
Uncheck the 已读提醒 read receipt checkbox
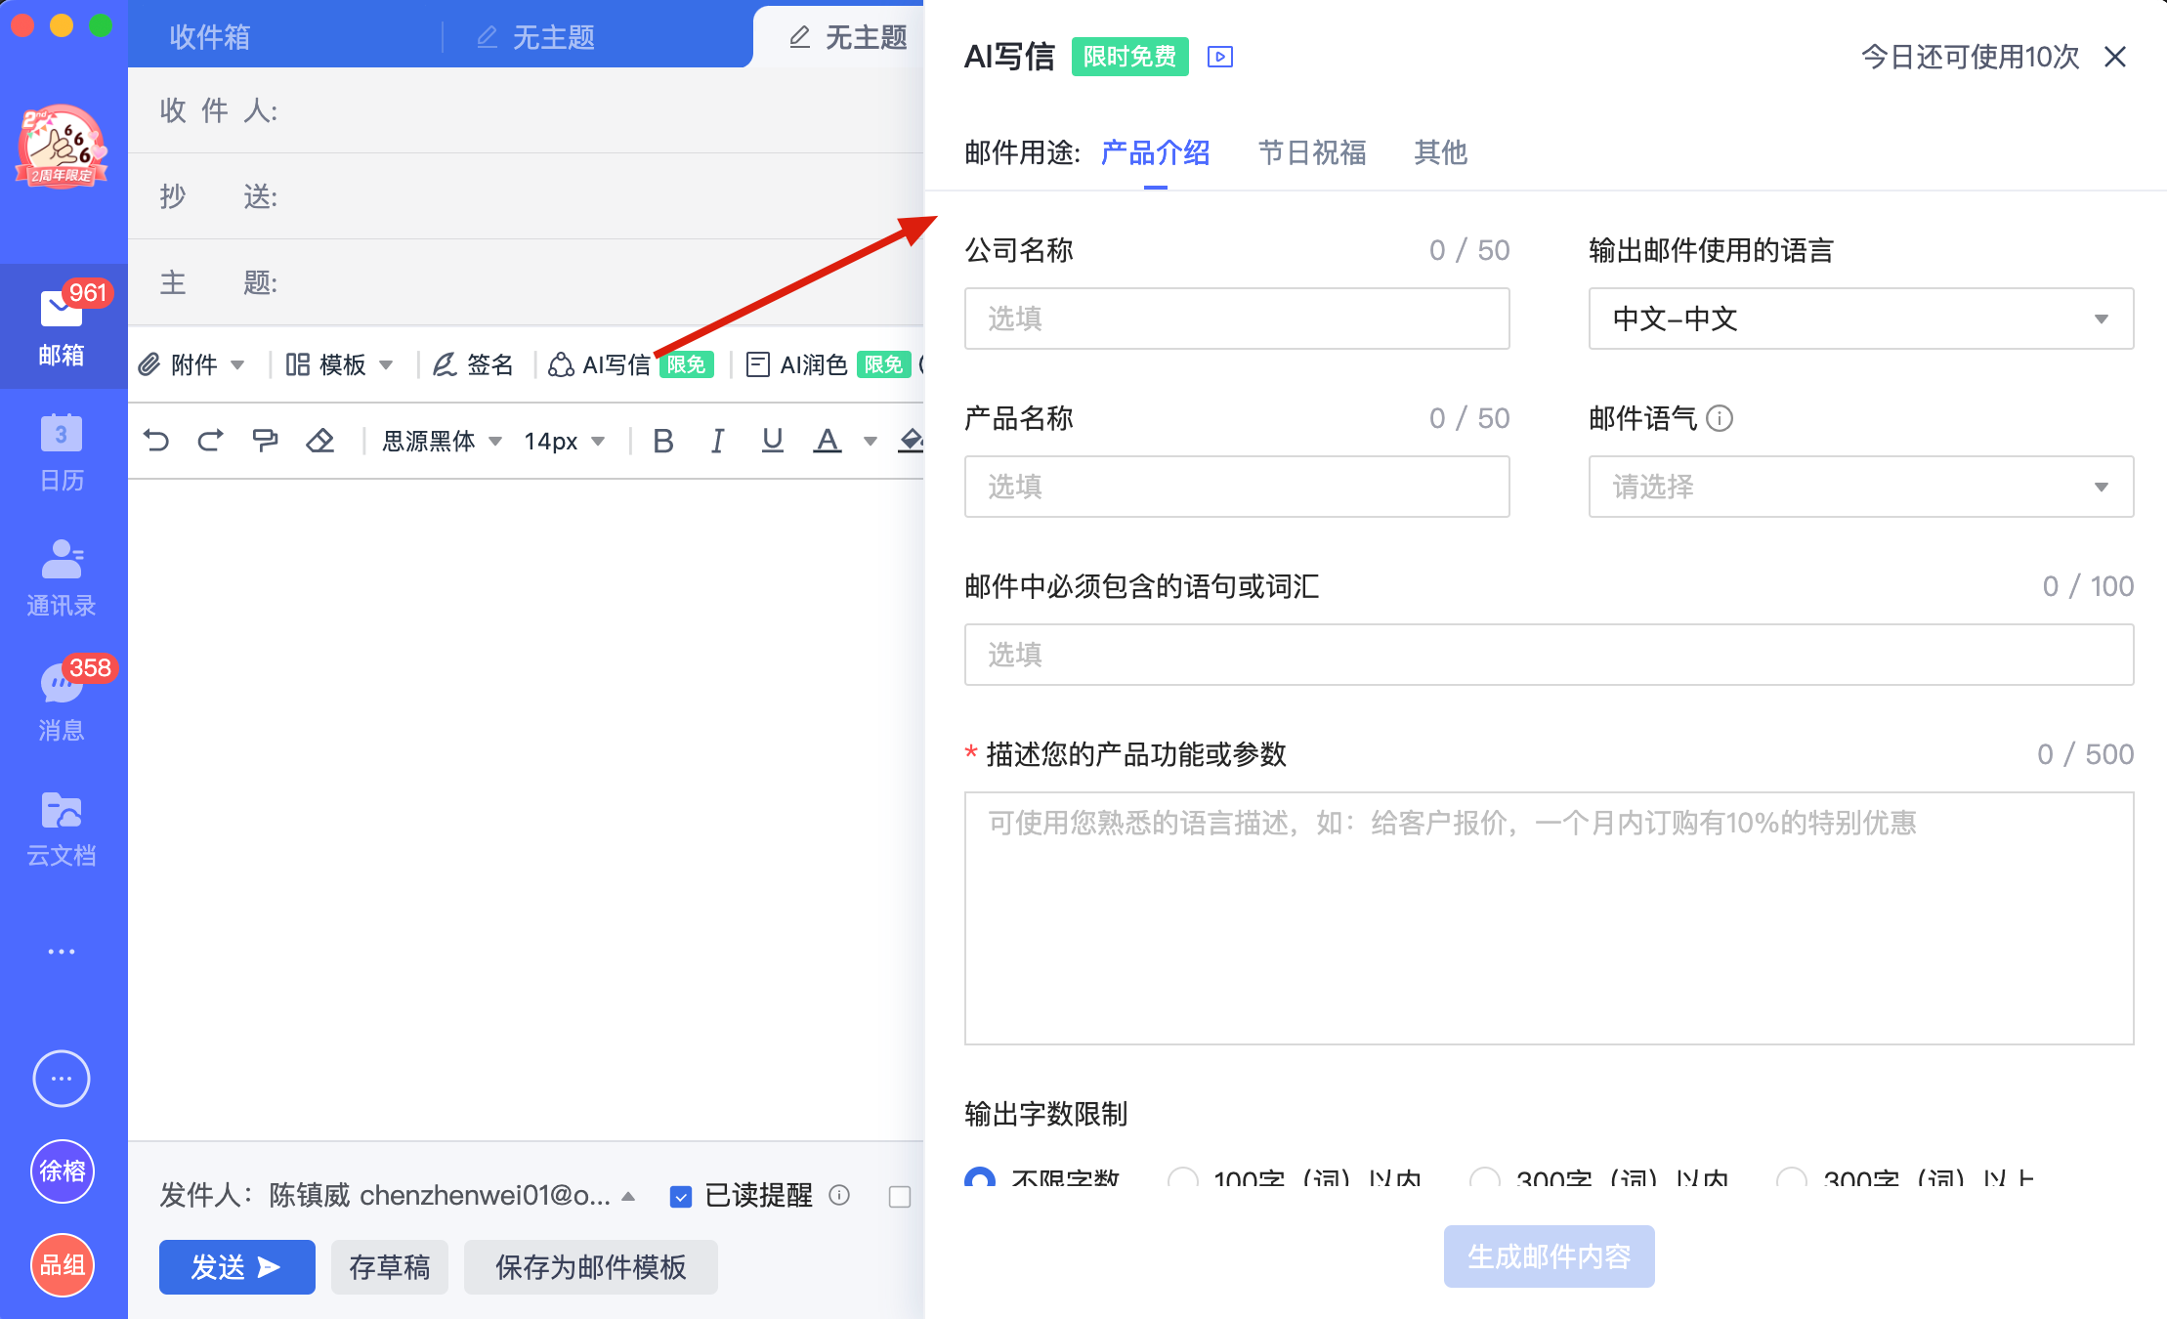tap(680, 1195)
